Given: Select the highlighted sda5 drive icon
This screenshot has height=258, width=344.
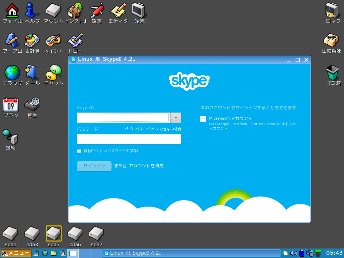Looking at the screenshot, I should coord(54,233).
